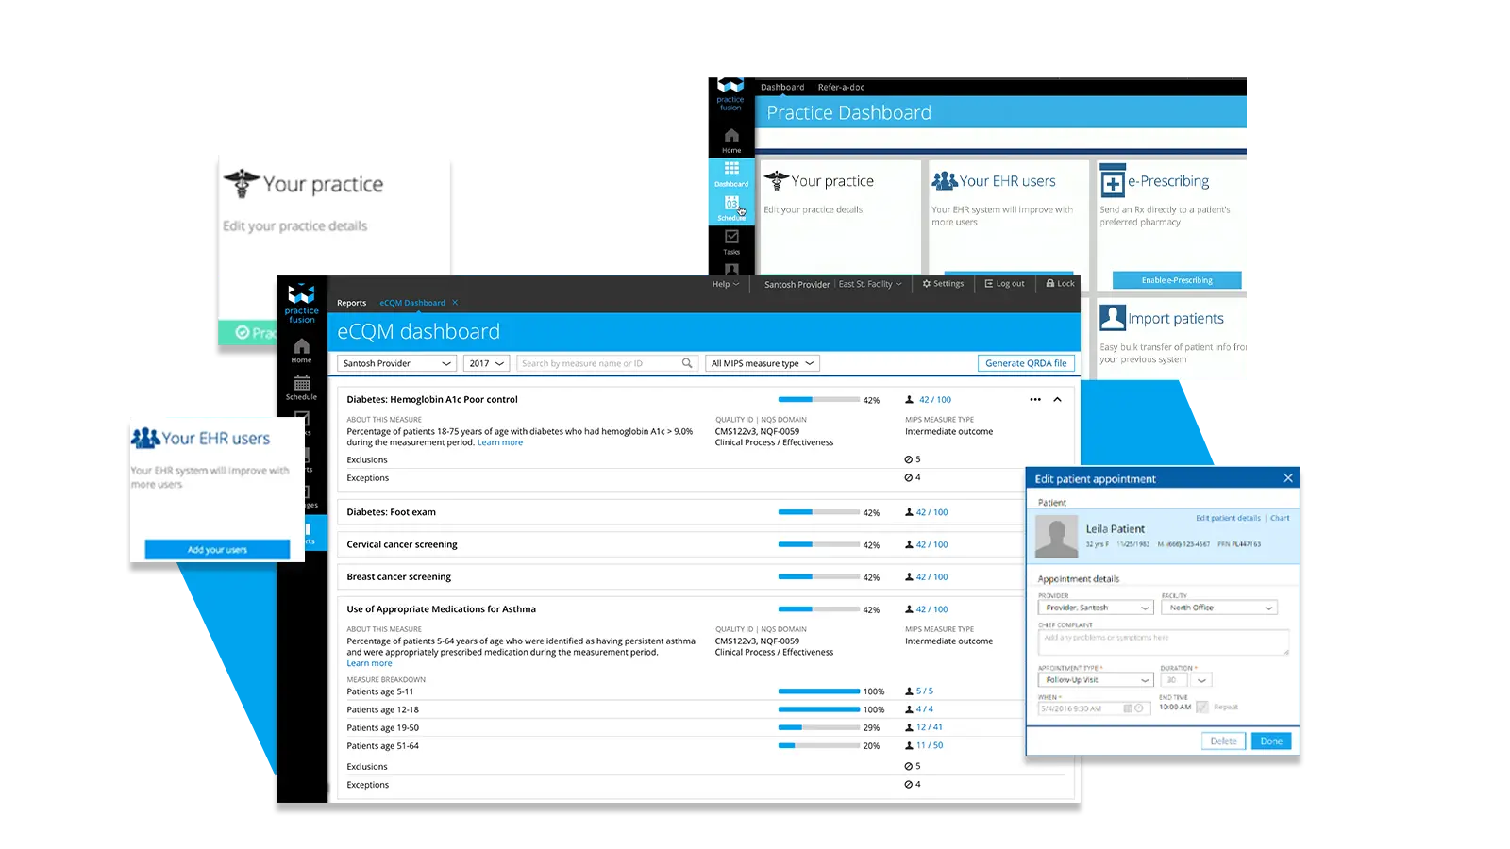Click the Generate QRDA file button

click(x=1026, y=363)
